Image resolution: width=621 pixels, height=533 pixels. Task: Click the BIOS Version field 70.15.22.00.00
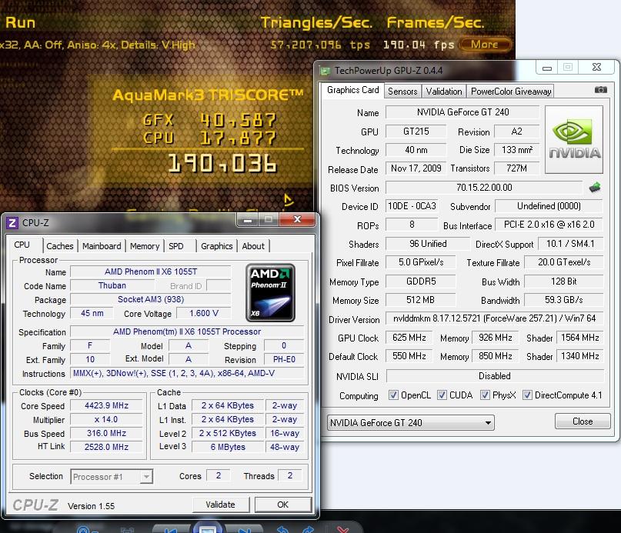coord(484,188)
